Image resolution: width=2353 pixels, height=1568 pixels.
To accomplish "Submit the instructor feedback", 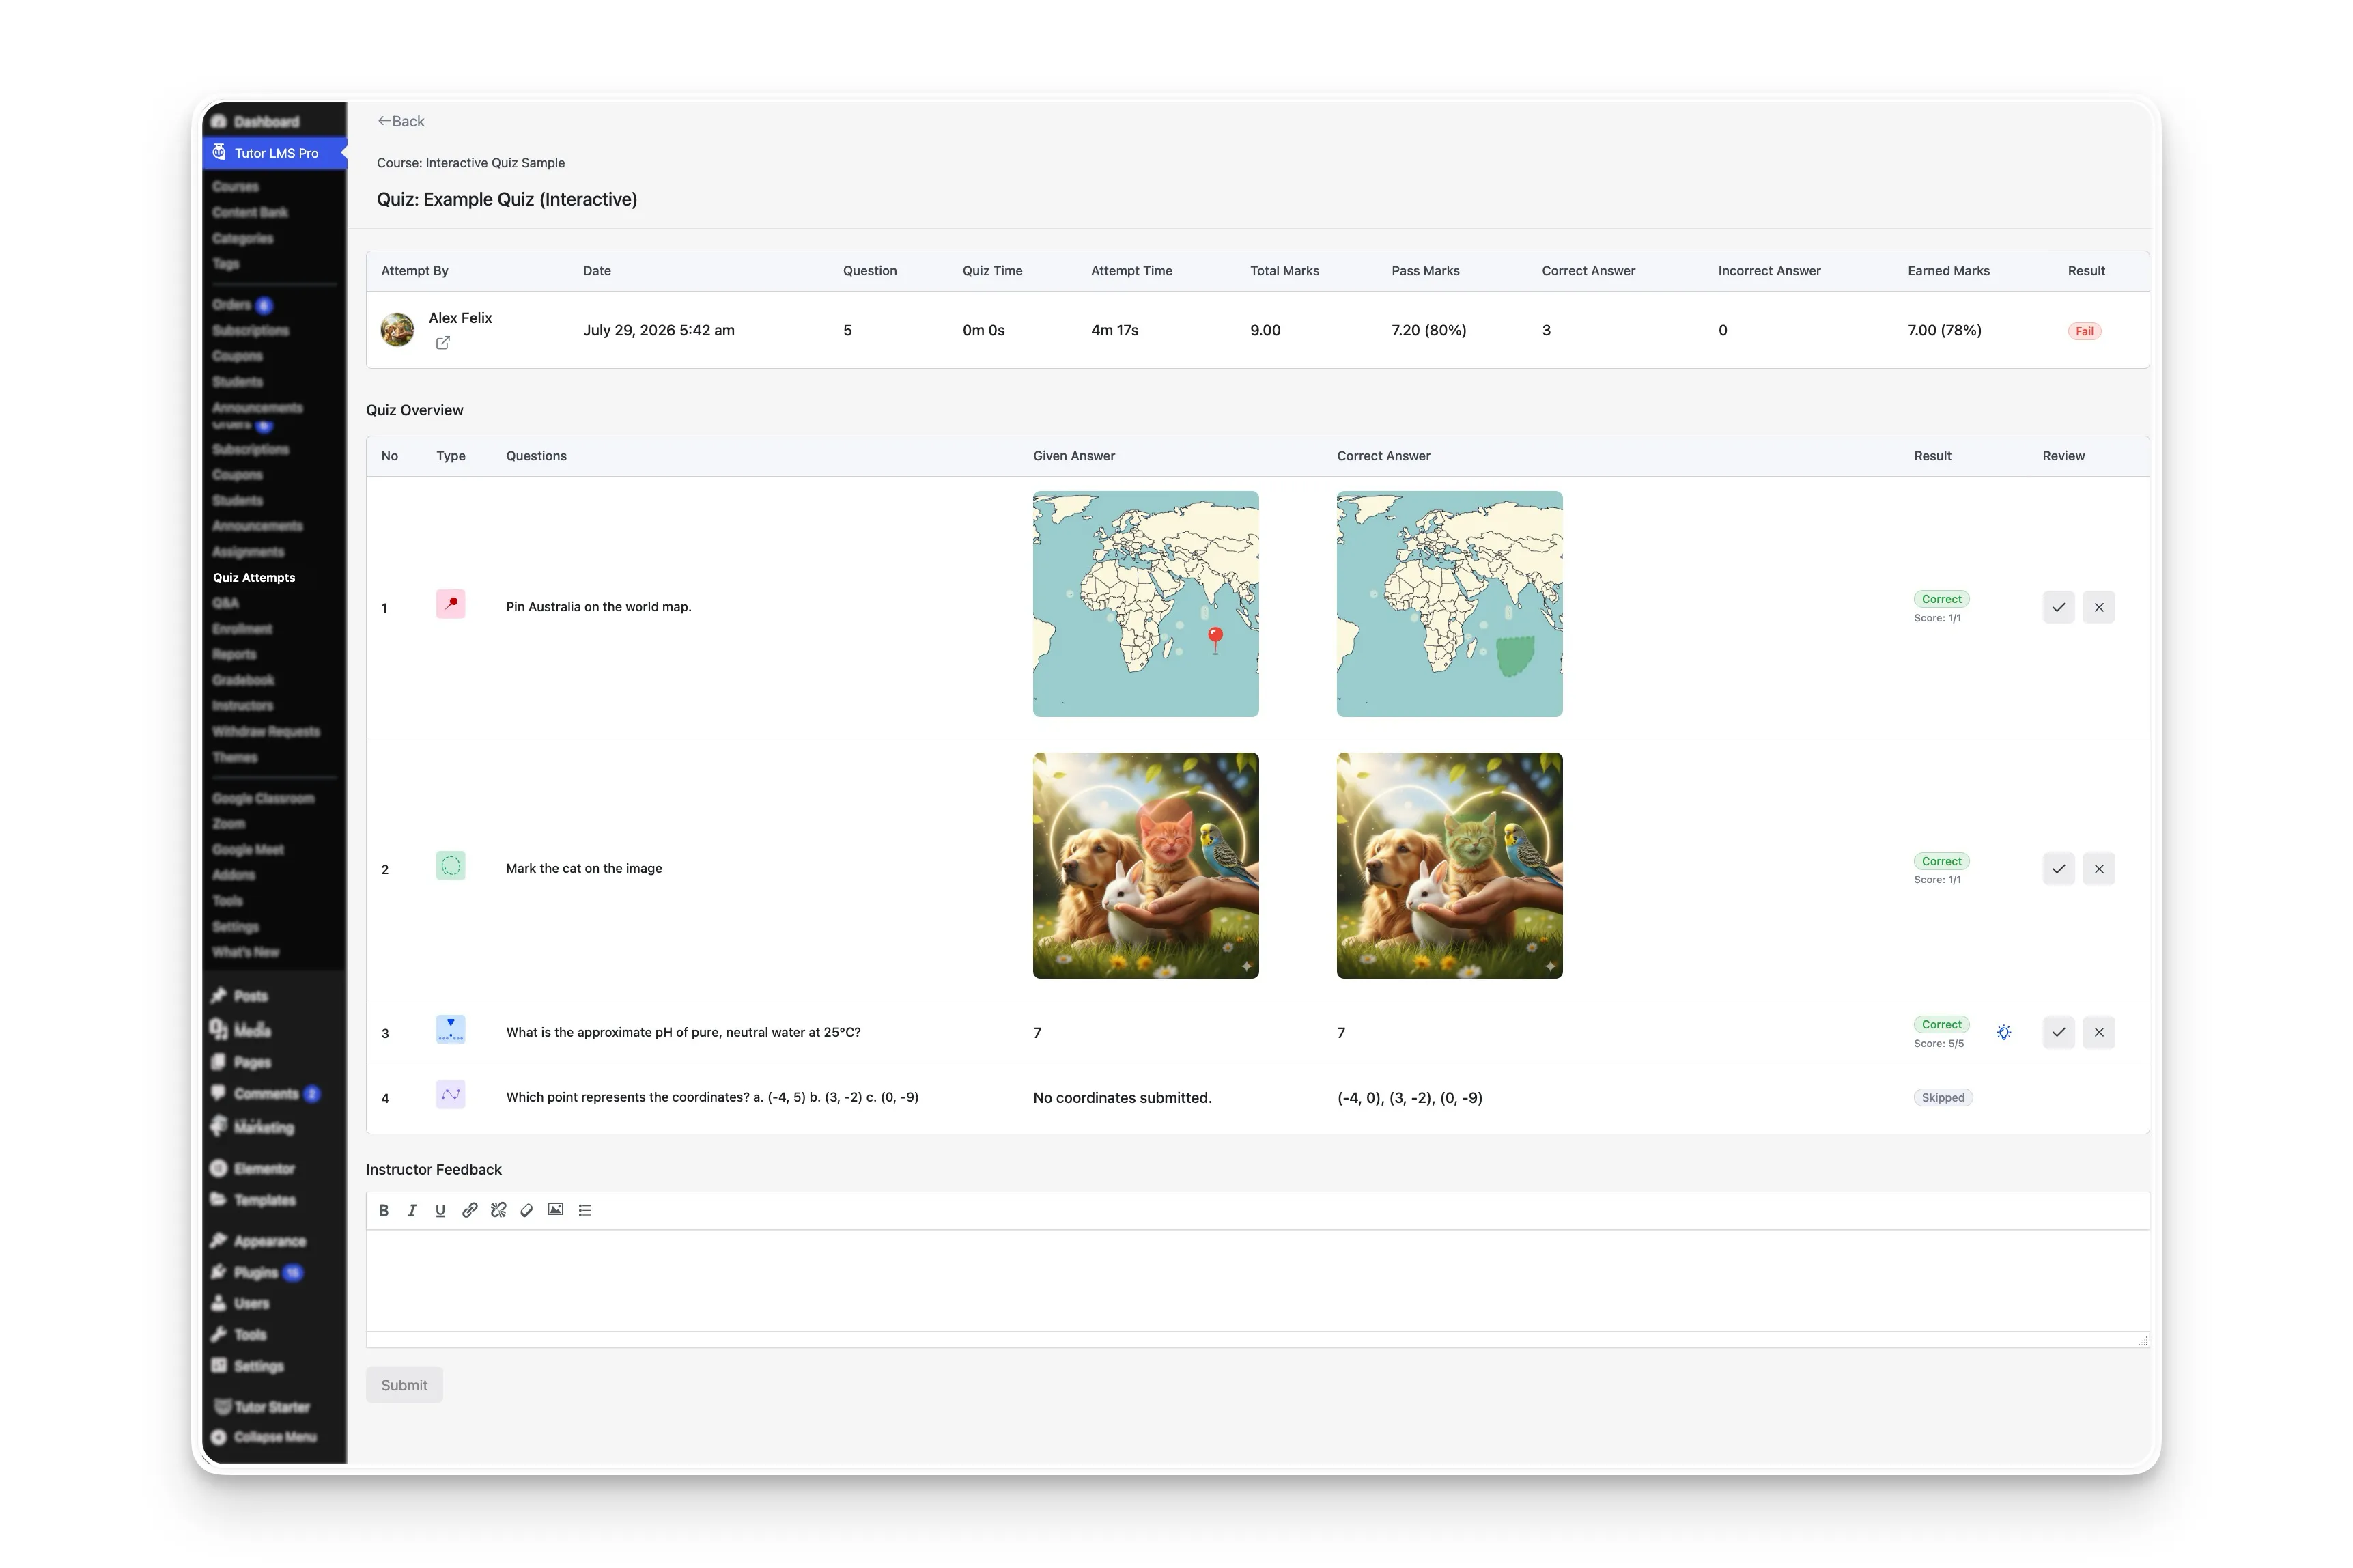I will coord(404,1385).
